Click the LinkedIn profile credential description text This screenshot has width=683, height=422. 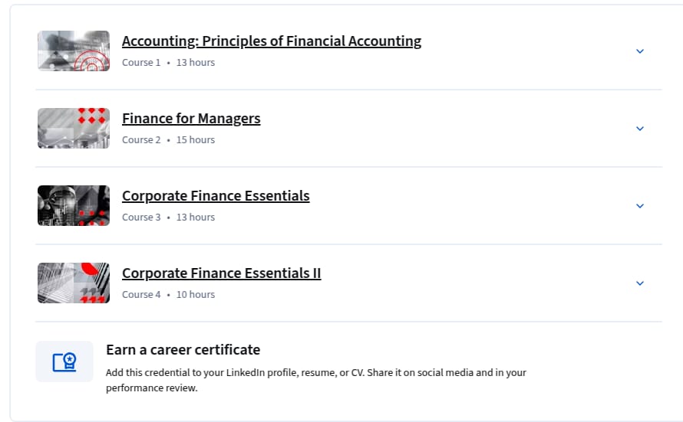coord(316,381)
